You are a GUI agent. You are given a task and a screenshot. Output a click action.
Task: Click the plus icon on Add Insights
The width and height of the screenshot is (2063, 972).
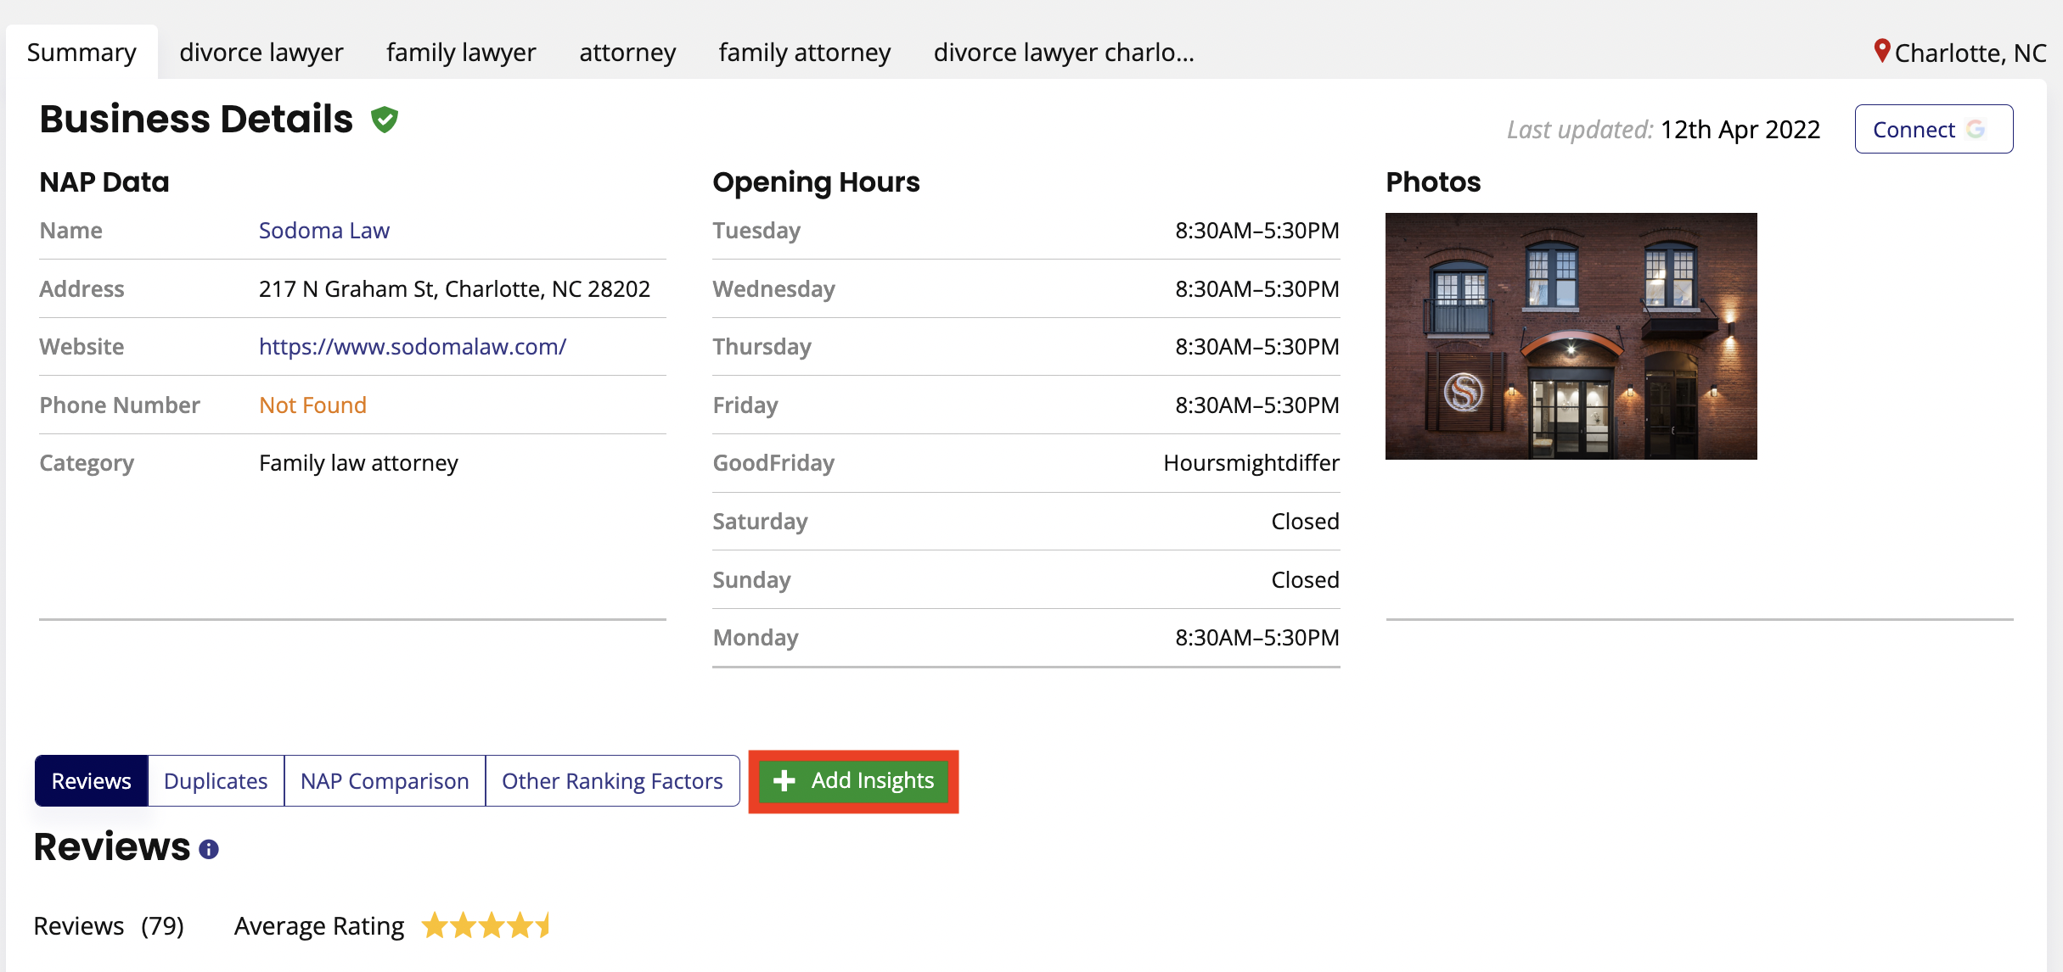(784, 780)
